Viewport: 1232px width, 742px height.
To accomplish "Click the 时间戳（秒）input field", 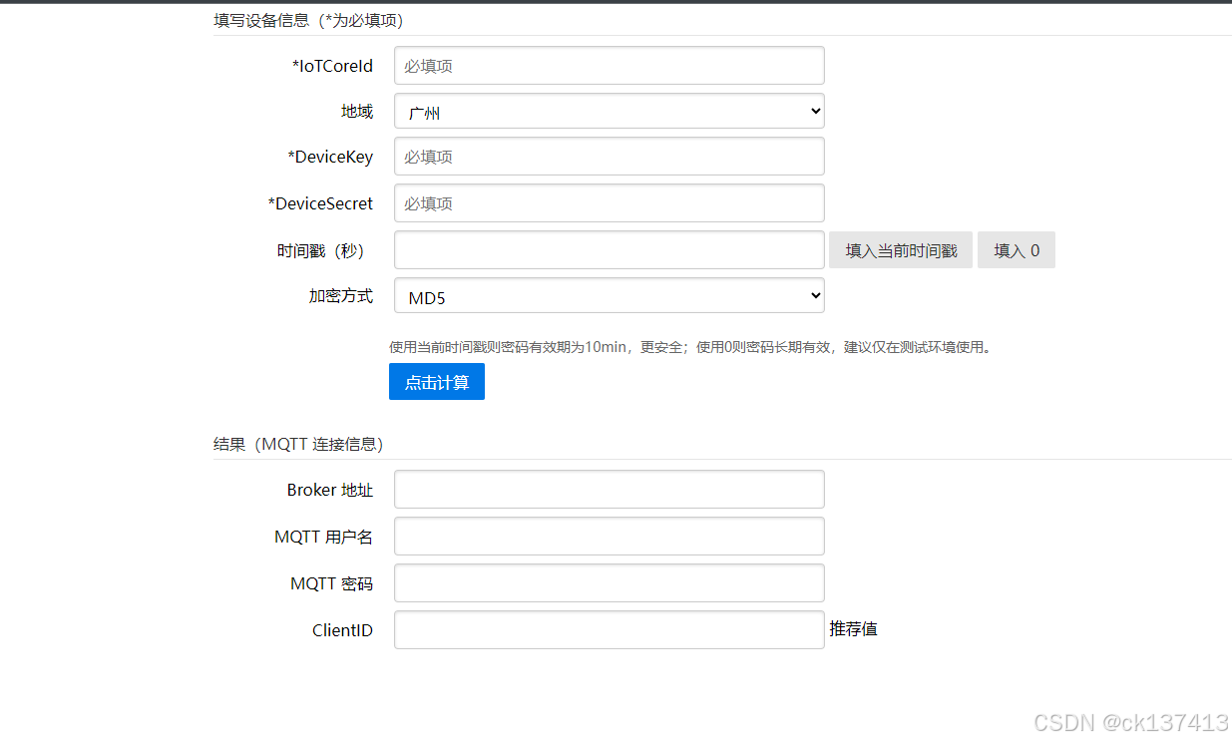I will coord(609,249).
